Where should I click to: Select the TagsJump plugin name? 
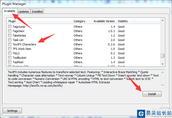[x=19, y=27]
